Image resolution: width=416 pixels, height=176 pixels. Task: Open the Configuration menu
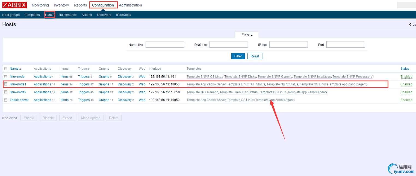click(103, 5)
